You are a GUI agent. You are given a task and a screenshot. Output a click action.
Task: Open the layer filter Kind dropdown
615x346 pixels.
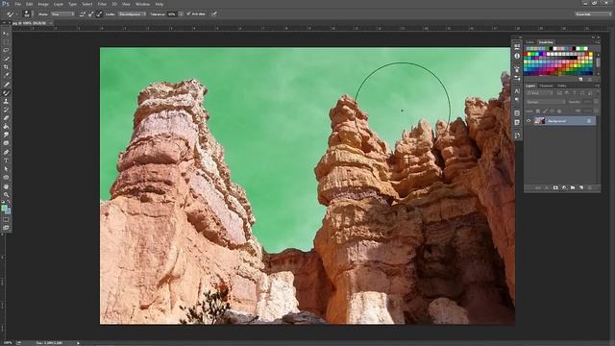click(x=540, y=93)
